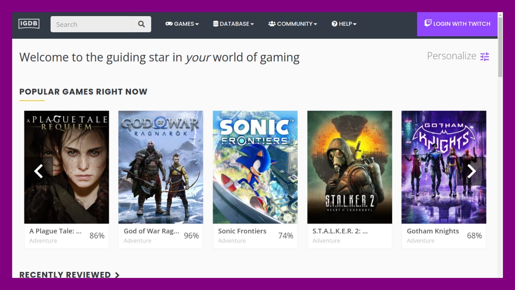This screenshot has height=290, width=515.
Task: Click the 'Sonic Frontiers' title text
Action: (242, 231)
